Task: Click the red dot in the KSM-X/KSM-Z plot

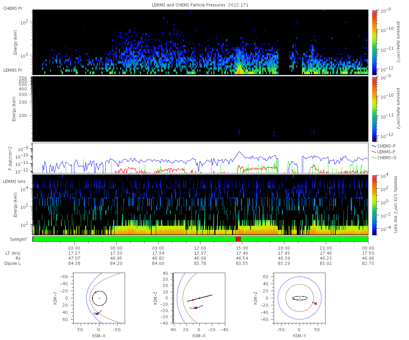Action: pos(193,300)
